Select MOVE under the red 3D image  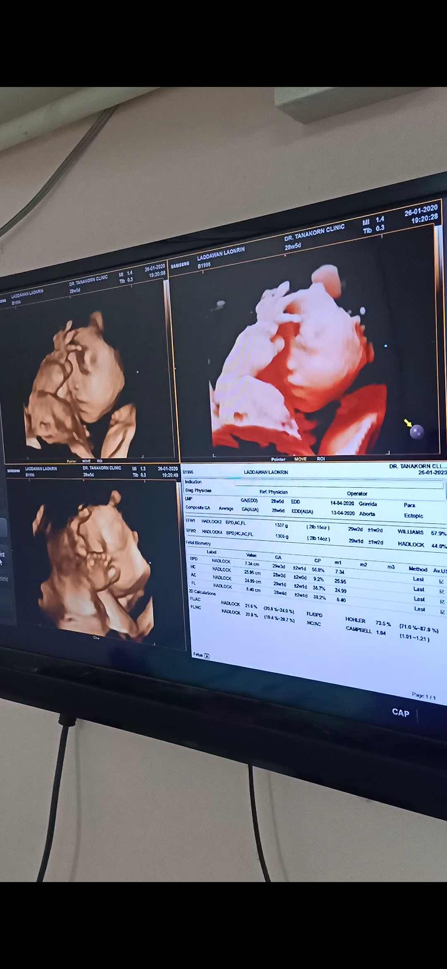[x=300, y=459]
